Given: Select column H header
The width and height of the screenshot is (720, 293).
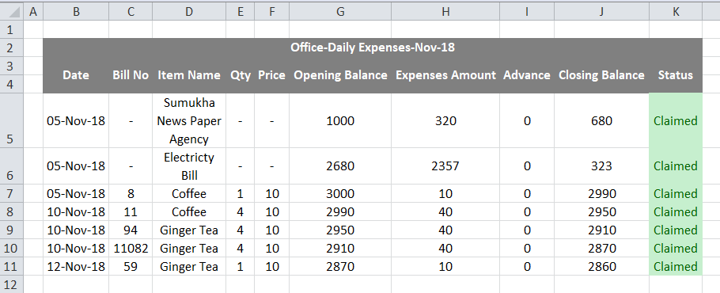Looking at the screenshot, I should point(445,12).
